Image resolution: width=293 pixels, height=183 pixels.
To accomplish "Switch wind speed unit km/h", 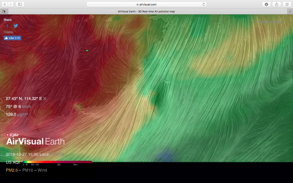I will (26, 107).
